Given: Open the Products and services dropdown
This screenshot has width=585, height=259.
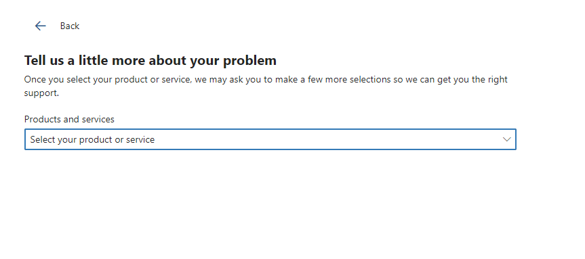Looking at the screenshot, I should [x=270, y=139].
